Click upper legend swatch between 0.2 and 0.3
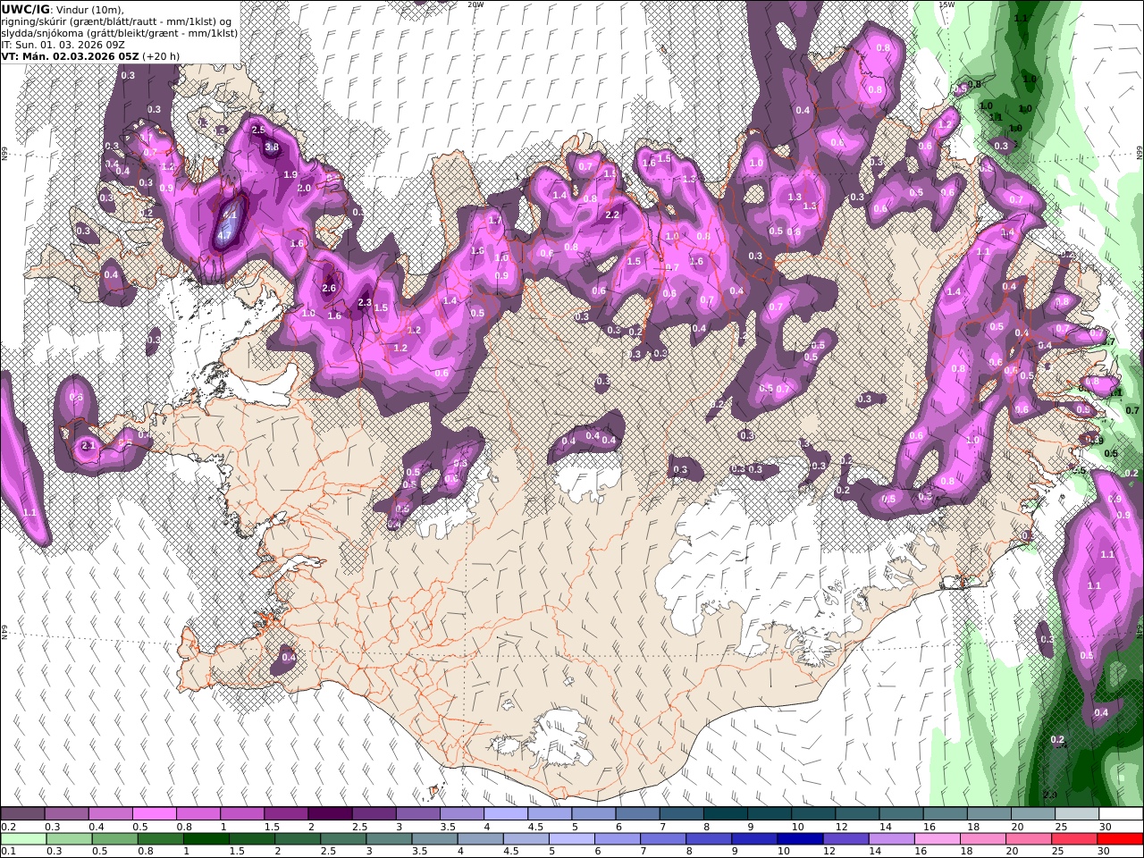The width and height of the screenshot is (1144, 858). click(22, 814)
